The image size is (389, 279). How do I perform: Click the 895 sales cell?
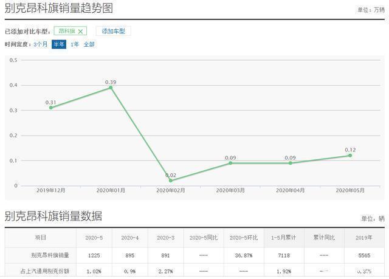(x=129, y=255)
